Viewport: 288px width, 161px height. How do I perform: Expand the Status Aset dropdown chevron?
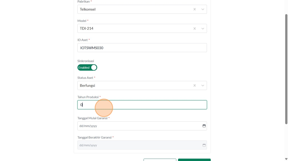tap(203, 86)
